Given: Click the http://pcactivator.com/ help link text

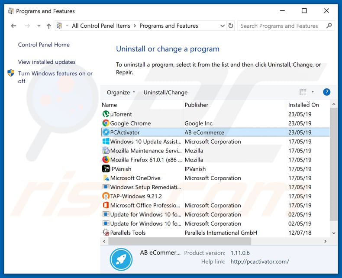Looking at the screenshot, I should (x=260, y=262).
